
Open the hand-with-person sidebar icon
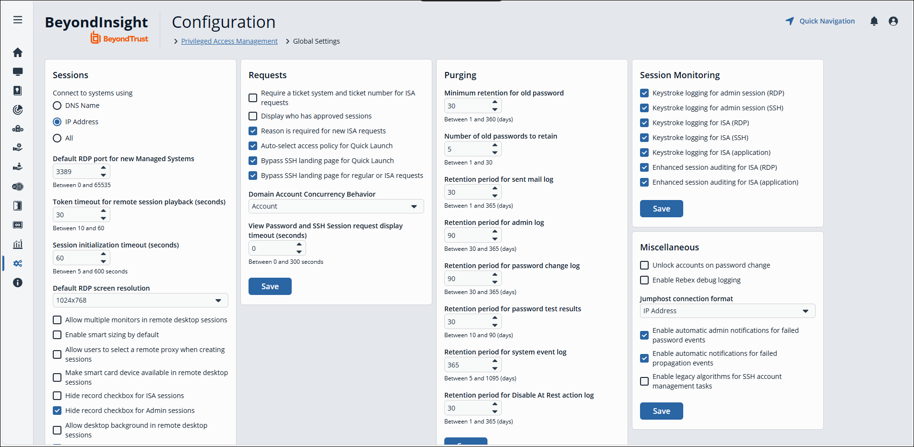click(18, 167)
